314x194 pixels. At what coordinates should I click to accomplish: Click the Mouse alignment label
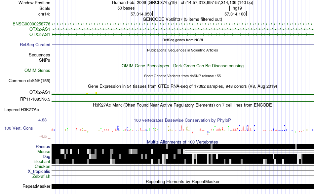(x=44, y=152)
